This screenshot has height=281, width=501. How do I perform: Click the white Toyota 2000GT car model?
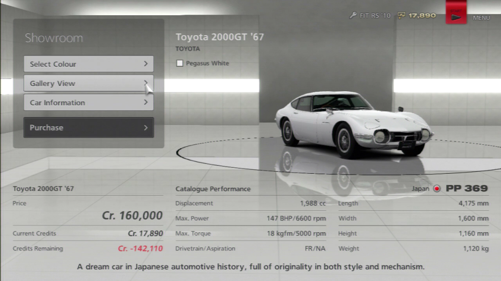pos(353,124)
